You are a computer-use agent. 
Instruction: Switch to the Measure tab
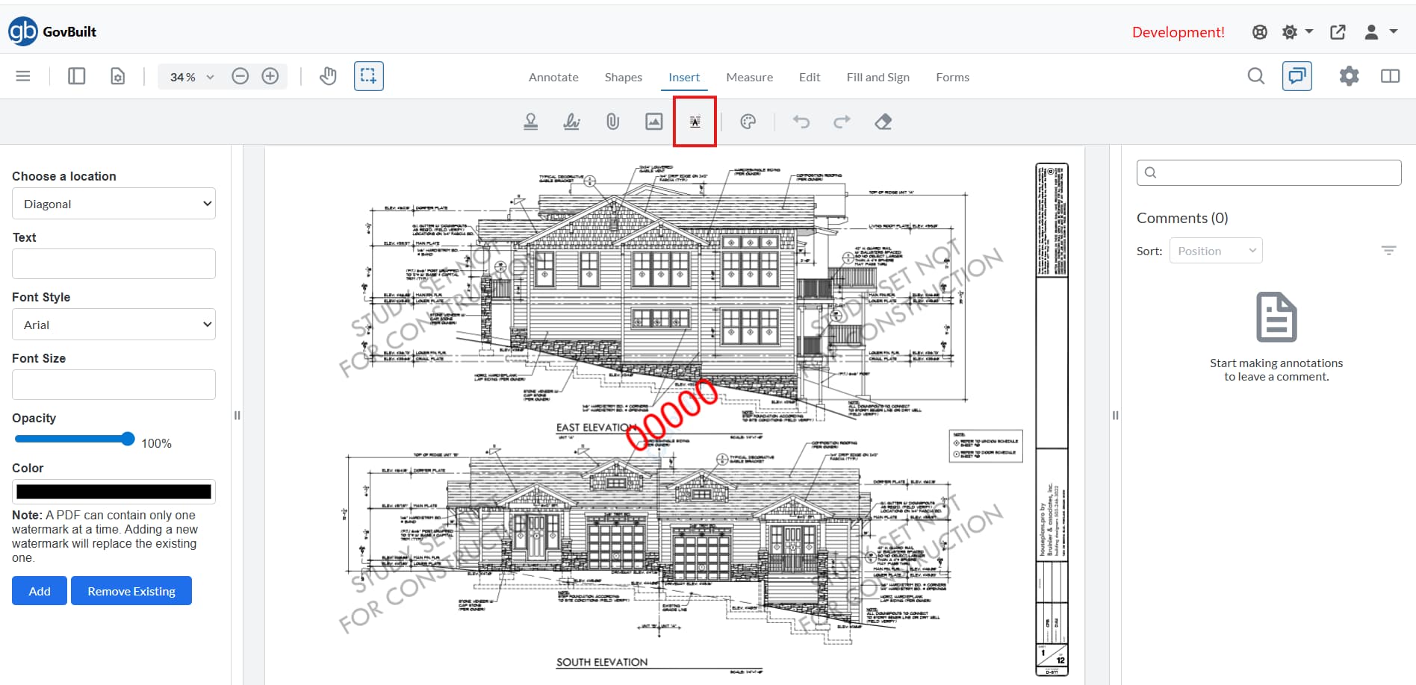pyautogui.click(x=749, y=78)
